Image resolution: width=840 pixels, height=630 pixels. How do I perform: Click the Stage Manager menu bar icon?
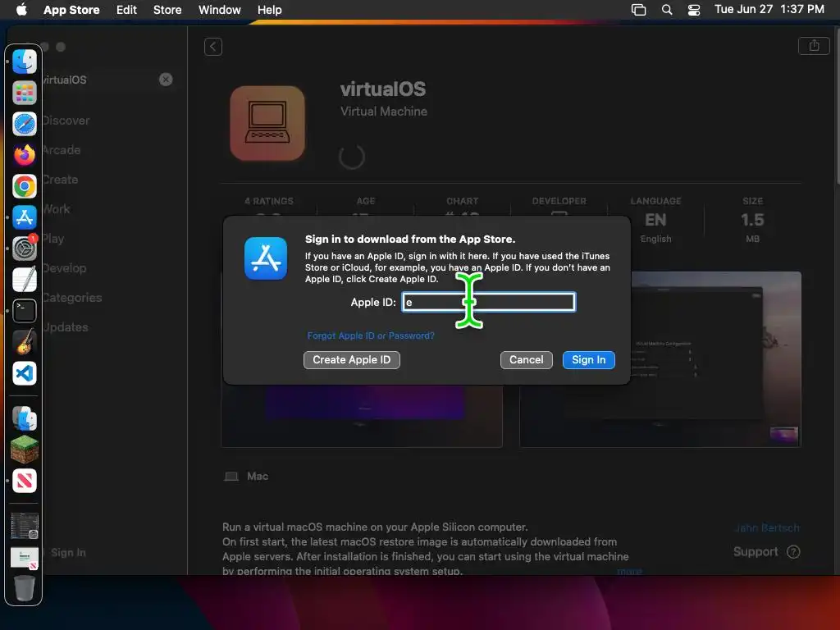[638, 10]
